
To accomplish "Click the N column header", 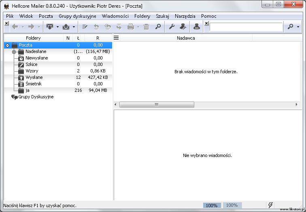I will (x=68, y=38).
